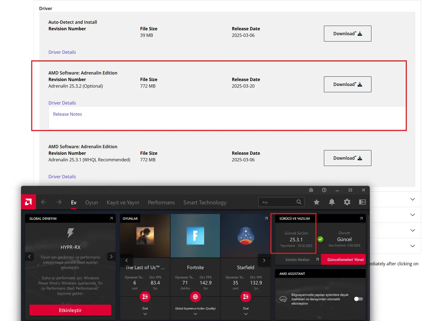The image size is (432, 321).
Task: Show previous Global Deneyim profile
Action: (29, 257)
